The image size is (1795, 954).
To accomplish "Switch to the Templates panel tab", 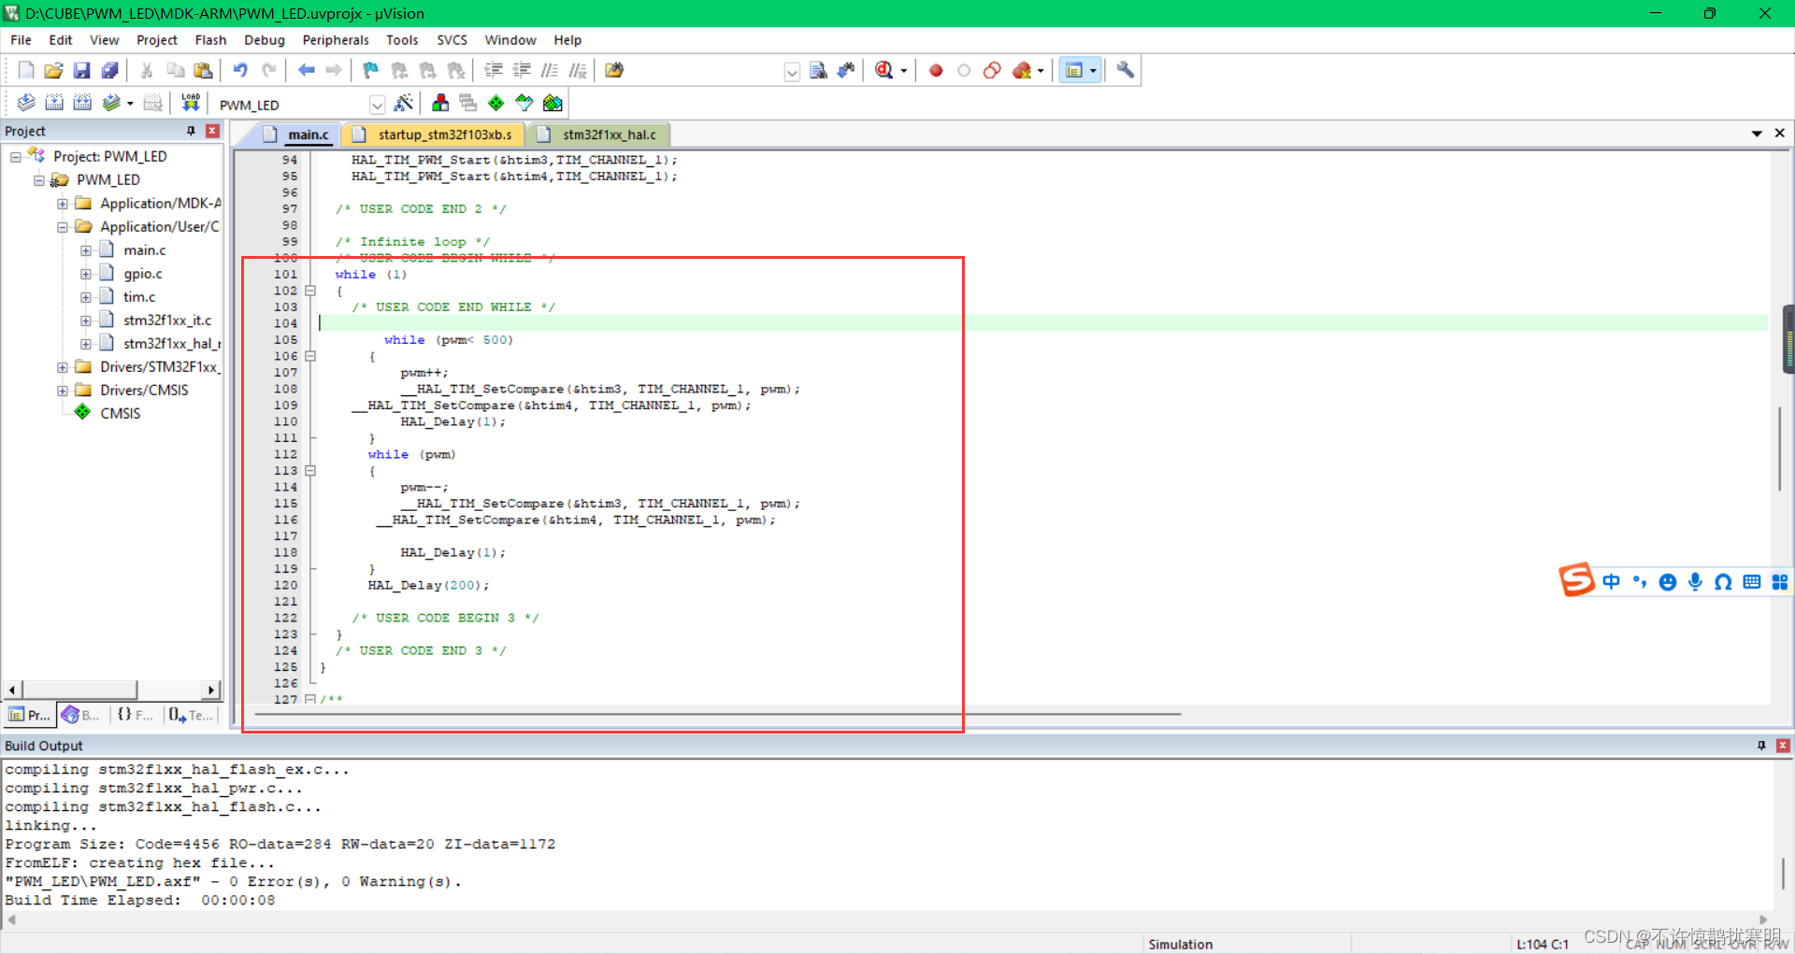I will pos(191,715).
